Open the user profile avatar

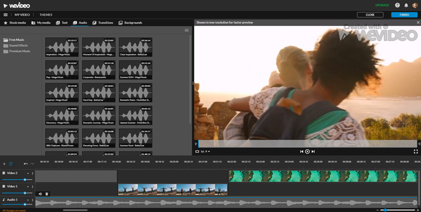tap(415, 5)
